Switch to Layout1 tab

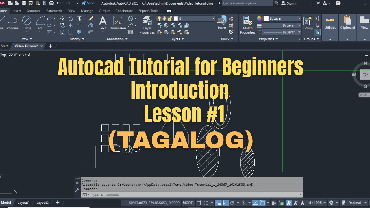pyautogui.click(x=24, y=203)
